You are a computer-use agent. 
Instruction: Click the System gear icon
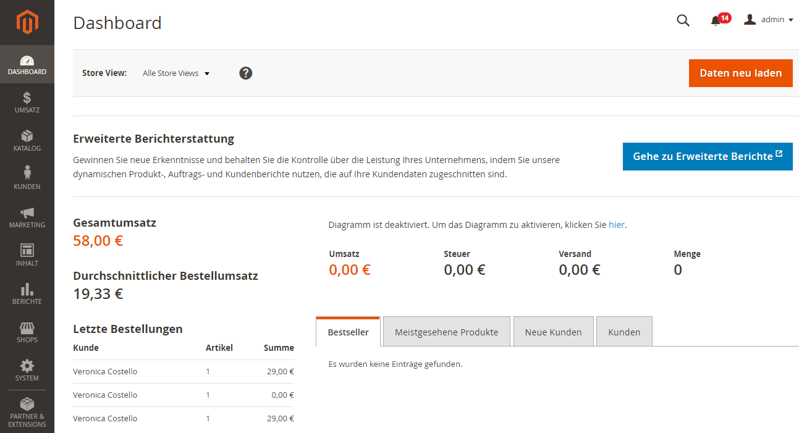pos(27,369)
